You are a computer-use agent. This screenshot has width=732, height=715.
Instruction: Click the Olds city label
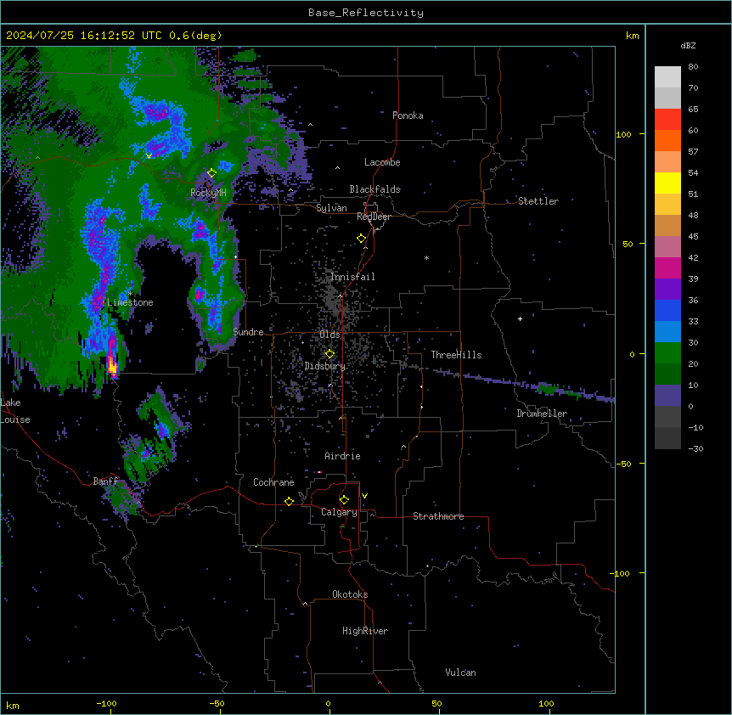[329, 335]
